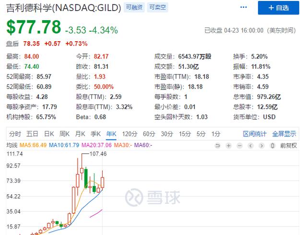Click the 52周最高 value 85.97

click(44, 77)
